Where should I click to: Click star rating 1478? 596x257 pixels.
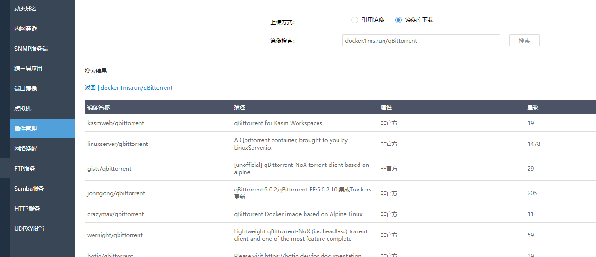coord(534,144)
